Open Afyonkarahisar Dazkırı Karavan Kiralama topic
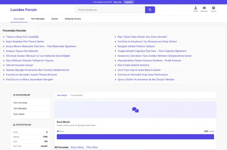 point(149,60)
